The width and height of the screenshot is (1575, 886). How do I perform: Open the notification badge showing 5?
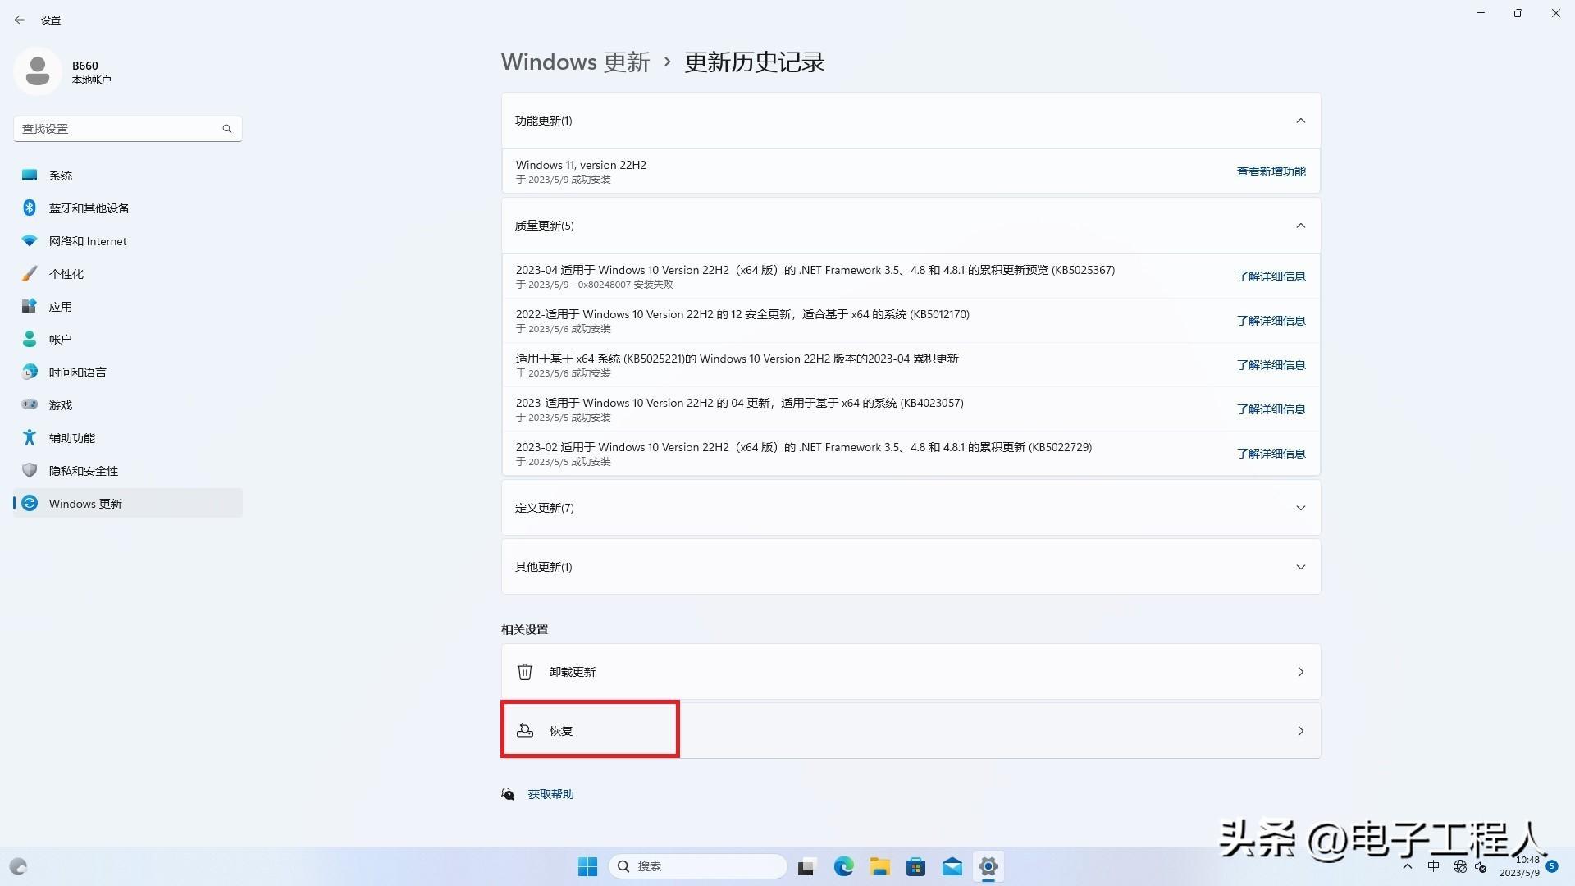[1552, 866]
